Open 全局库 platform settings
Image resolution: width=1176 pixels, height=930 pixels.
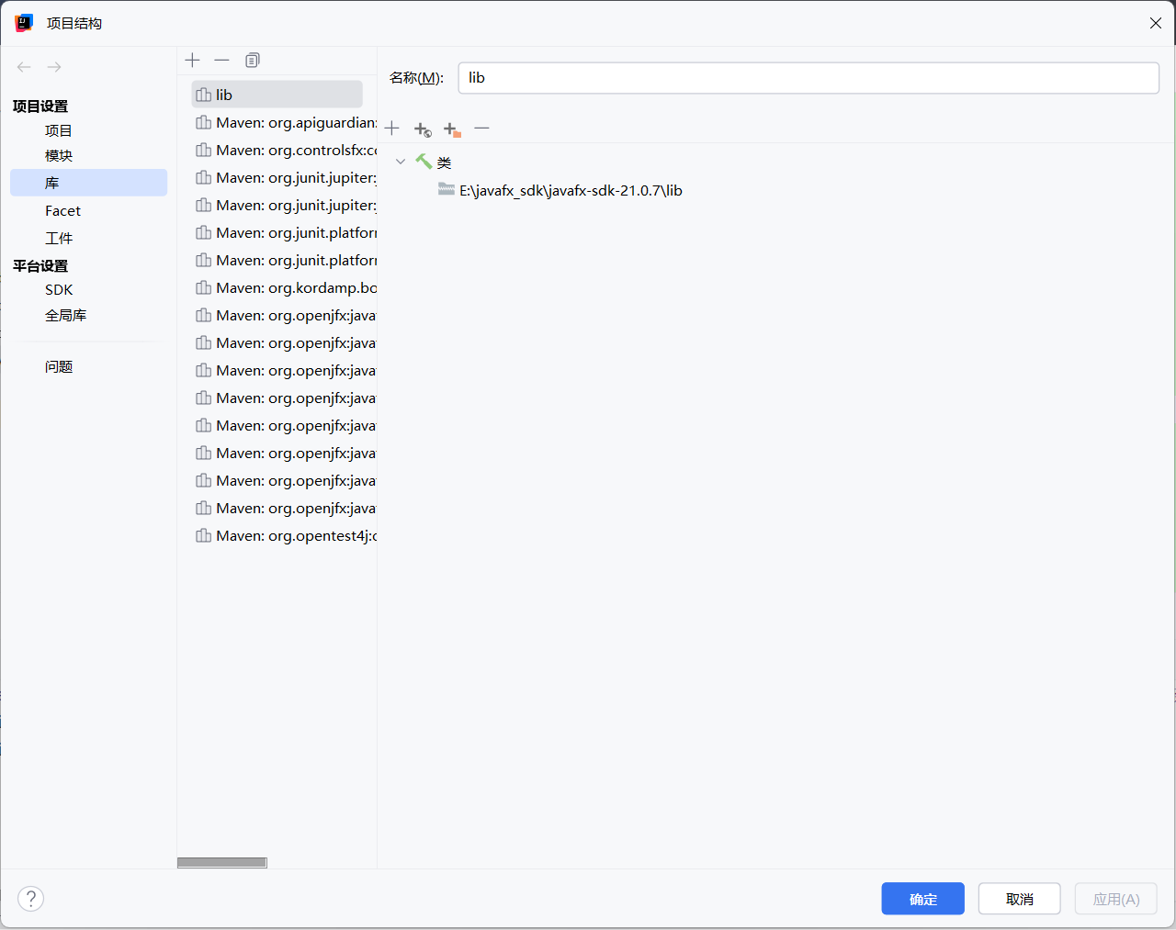click(66, 315)
